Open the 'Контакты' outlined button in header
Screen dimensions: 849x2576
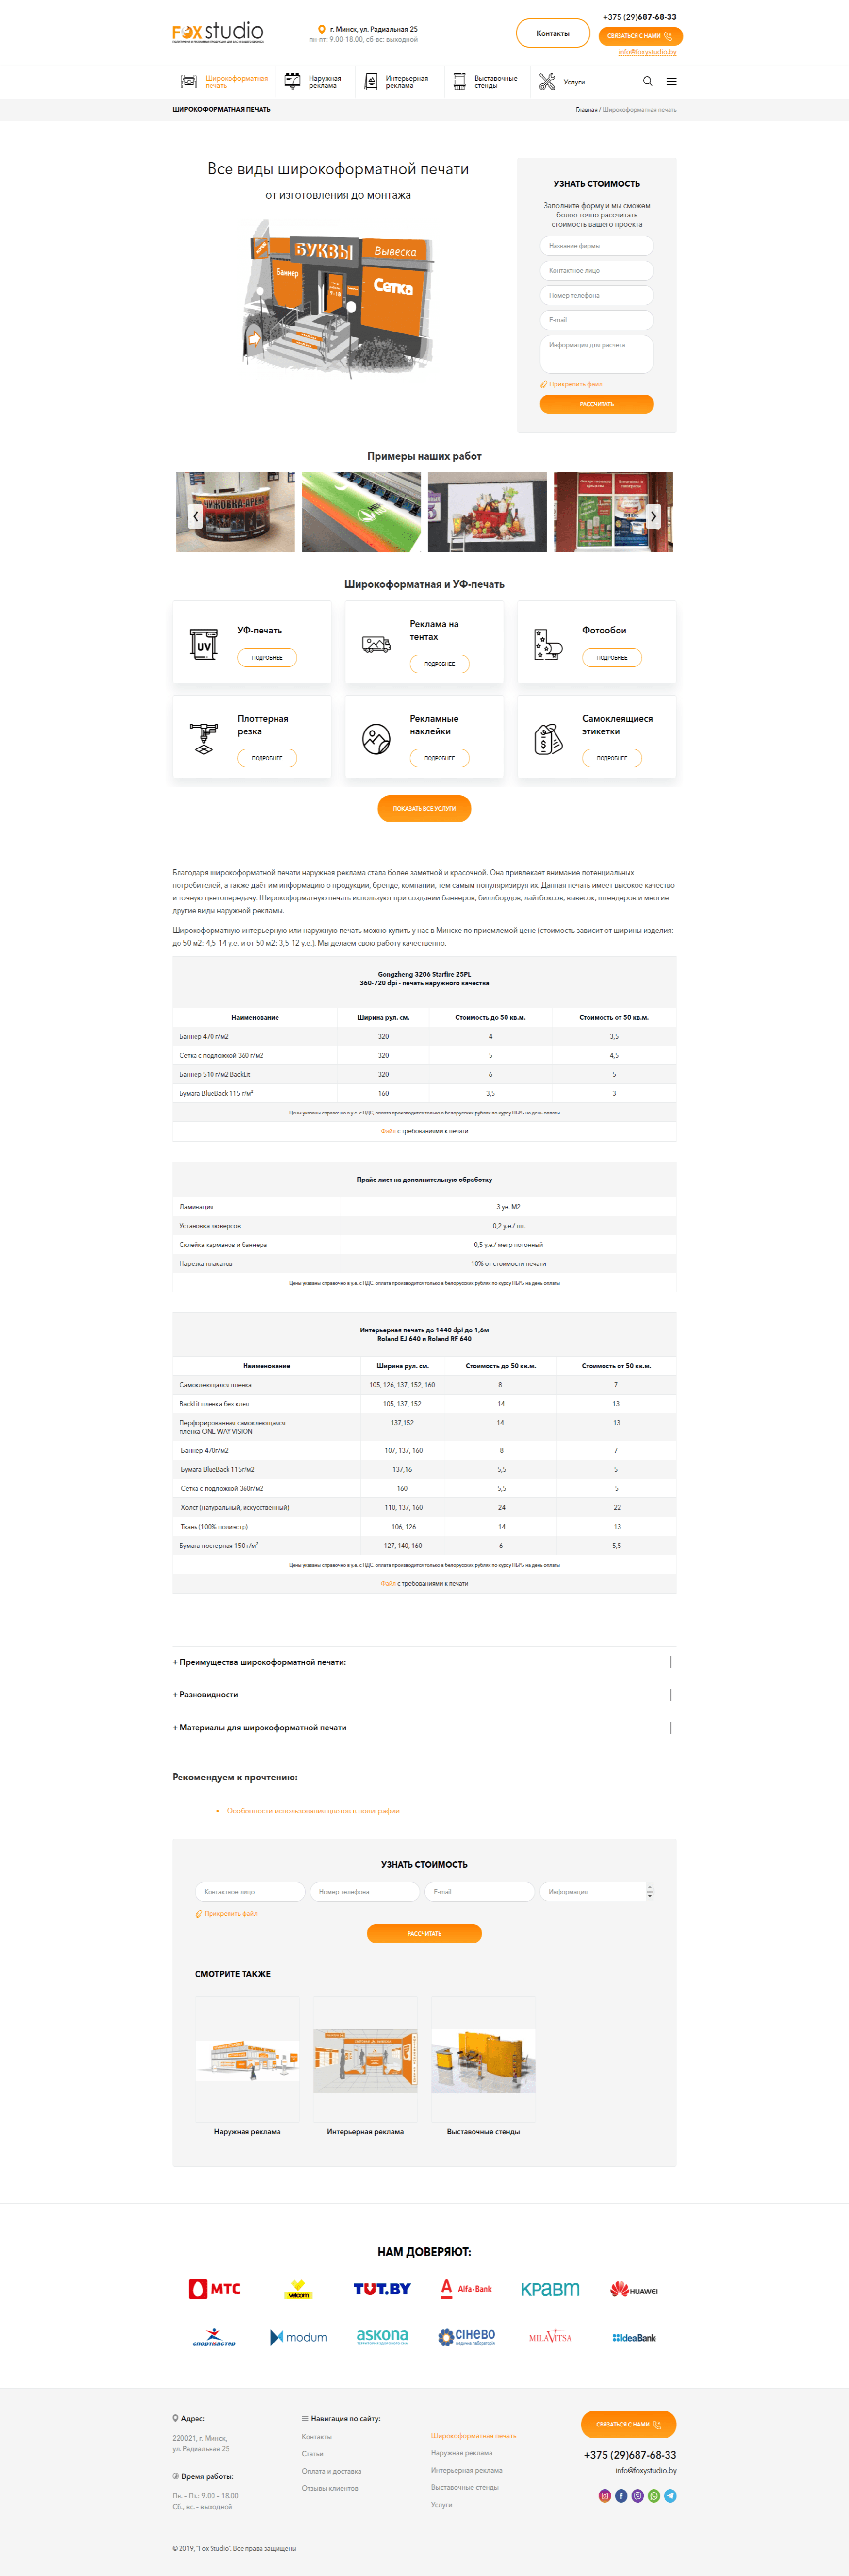[553, 33]
